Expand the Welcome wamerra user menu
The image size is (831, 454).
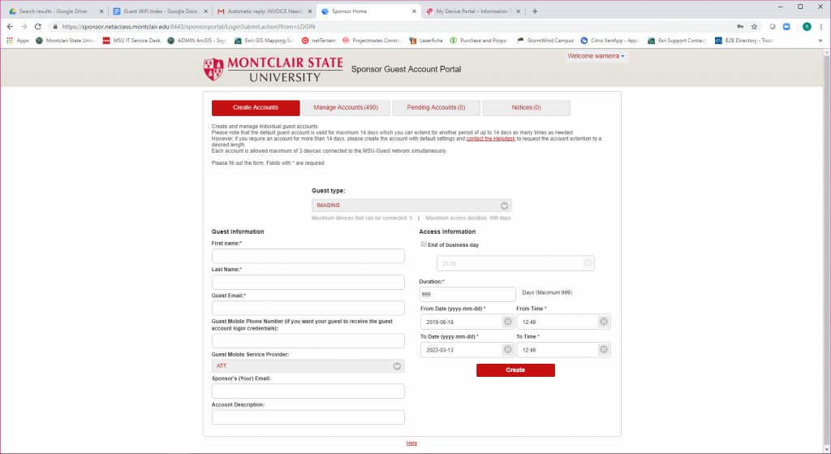pos(596,56)
